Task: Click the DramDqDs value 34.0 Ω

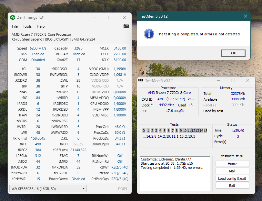Action: [x=120, y=144]
